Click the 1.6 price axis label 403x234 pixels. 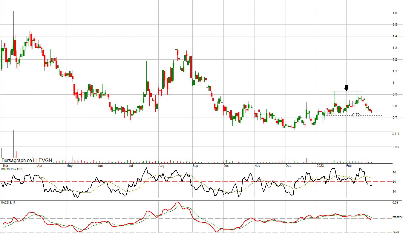[395, 13]
